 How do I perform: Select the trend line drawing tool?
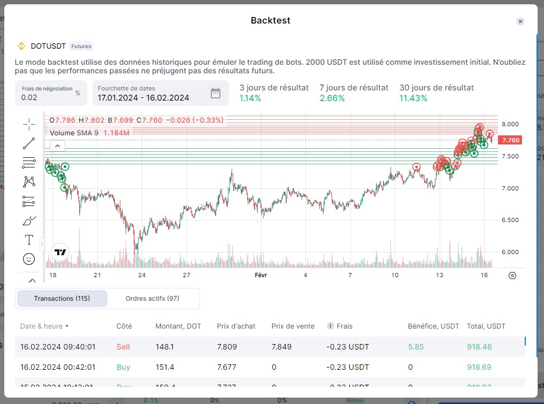29,143
